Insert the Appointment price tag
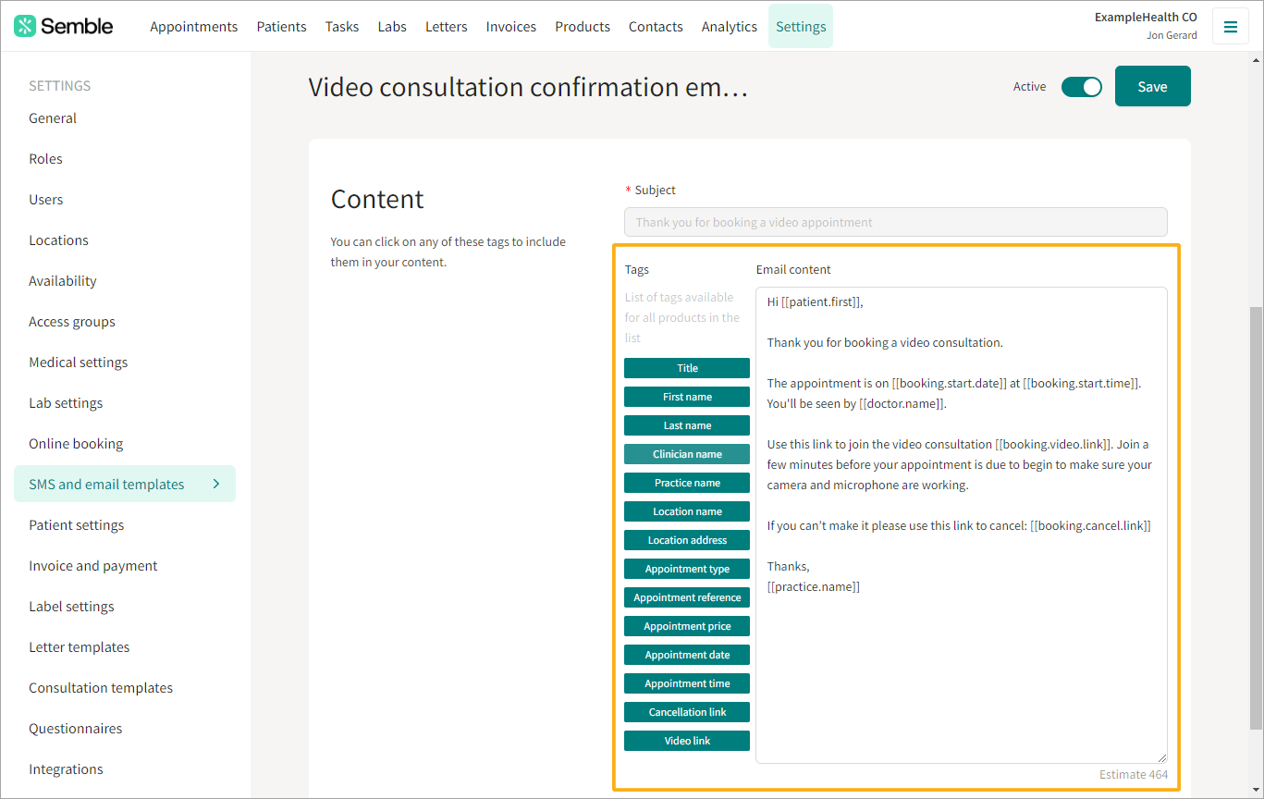Image resolution: width=1264 pixels, height=799 pixels. point(687,626)
